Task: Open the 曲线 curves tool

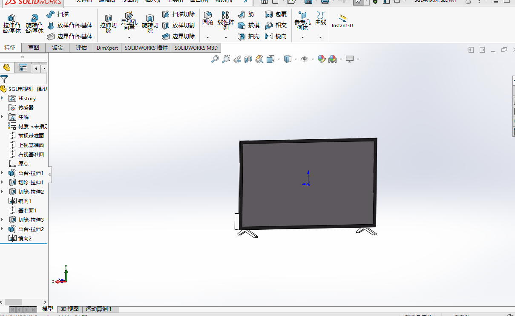Action: [x=321, y=19]
